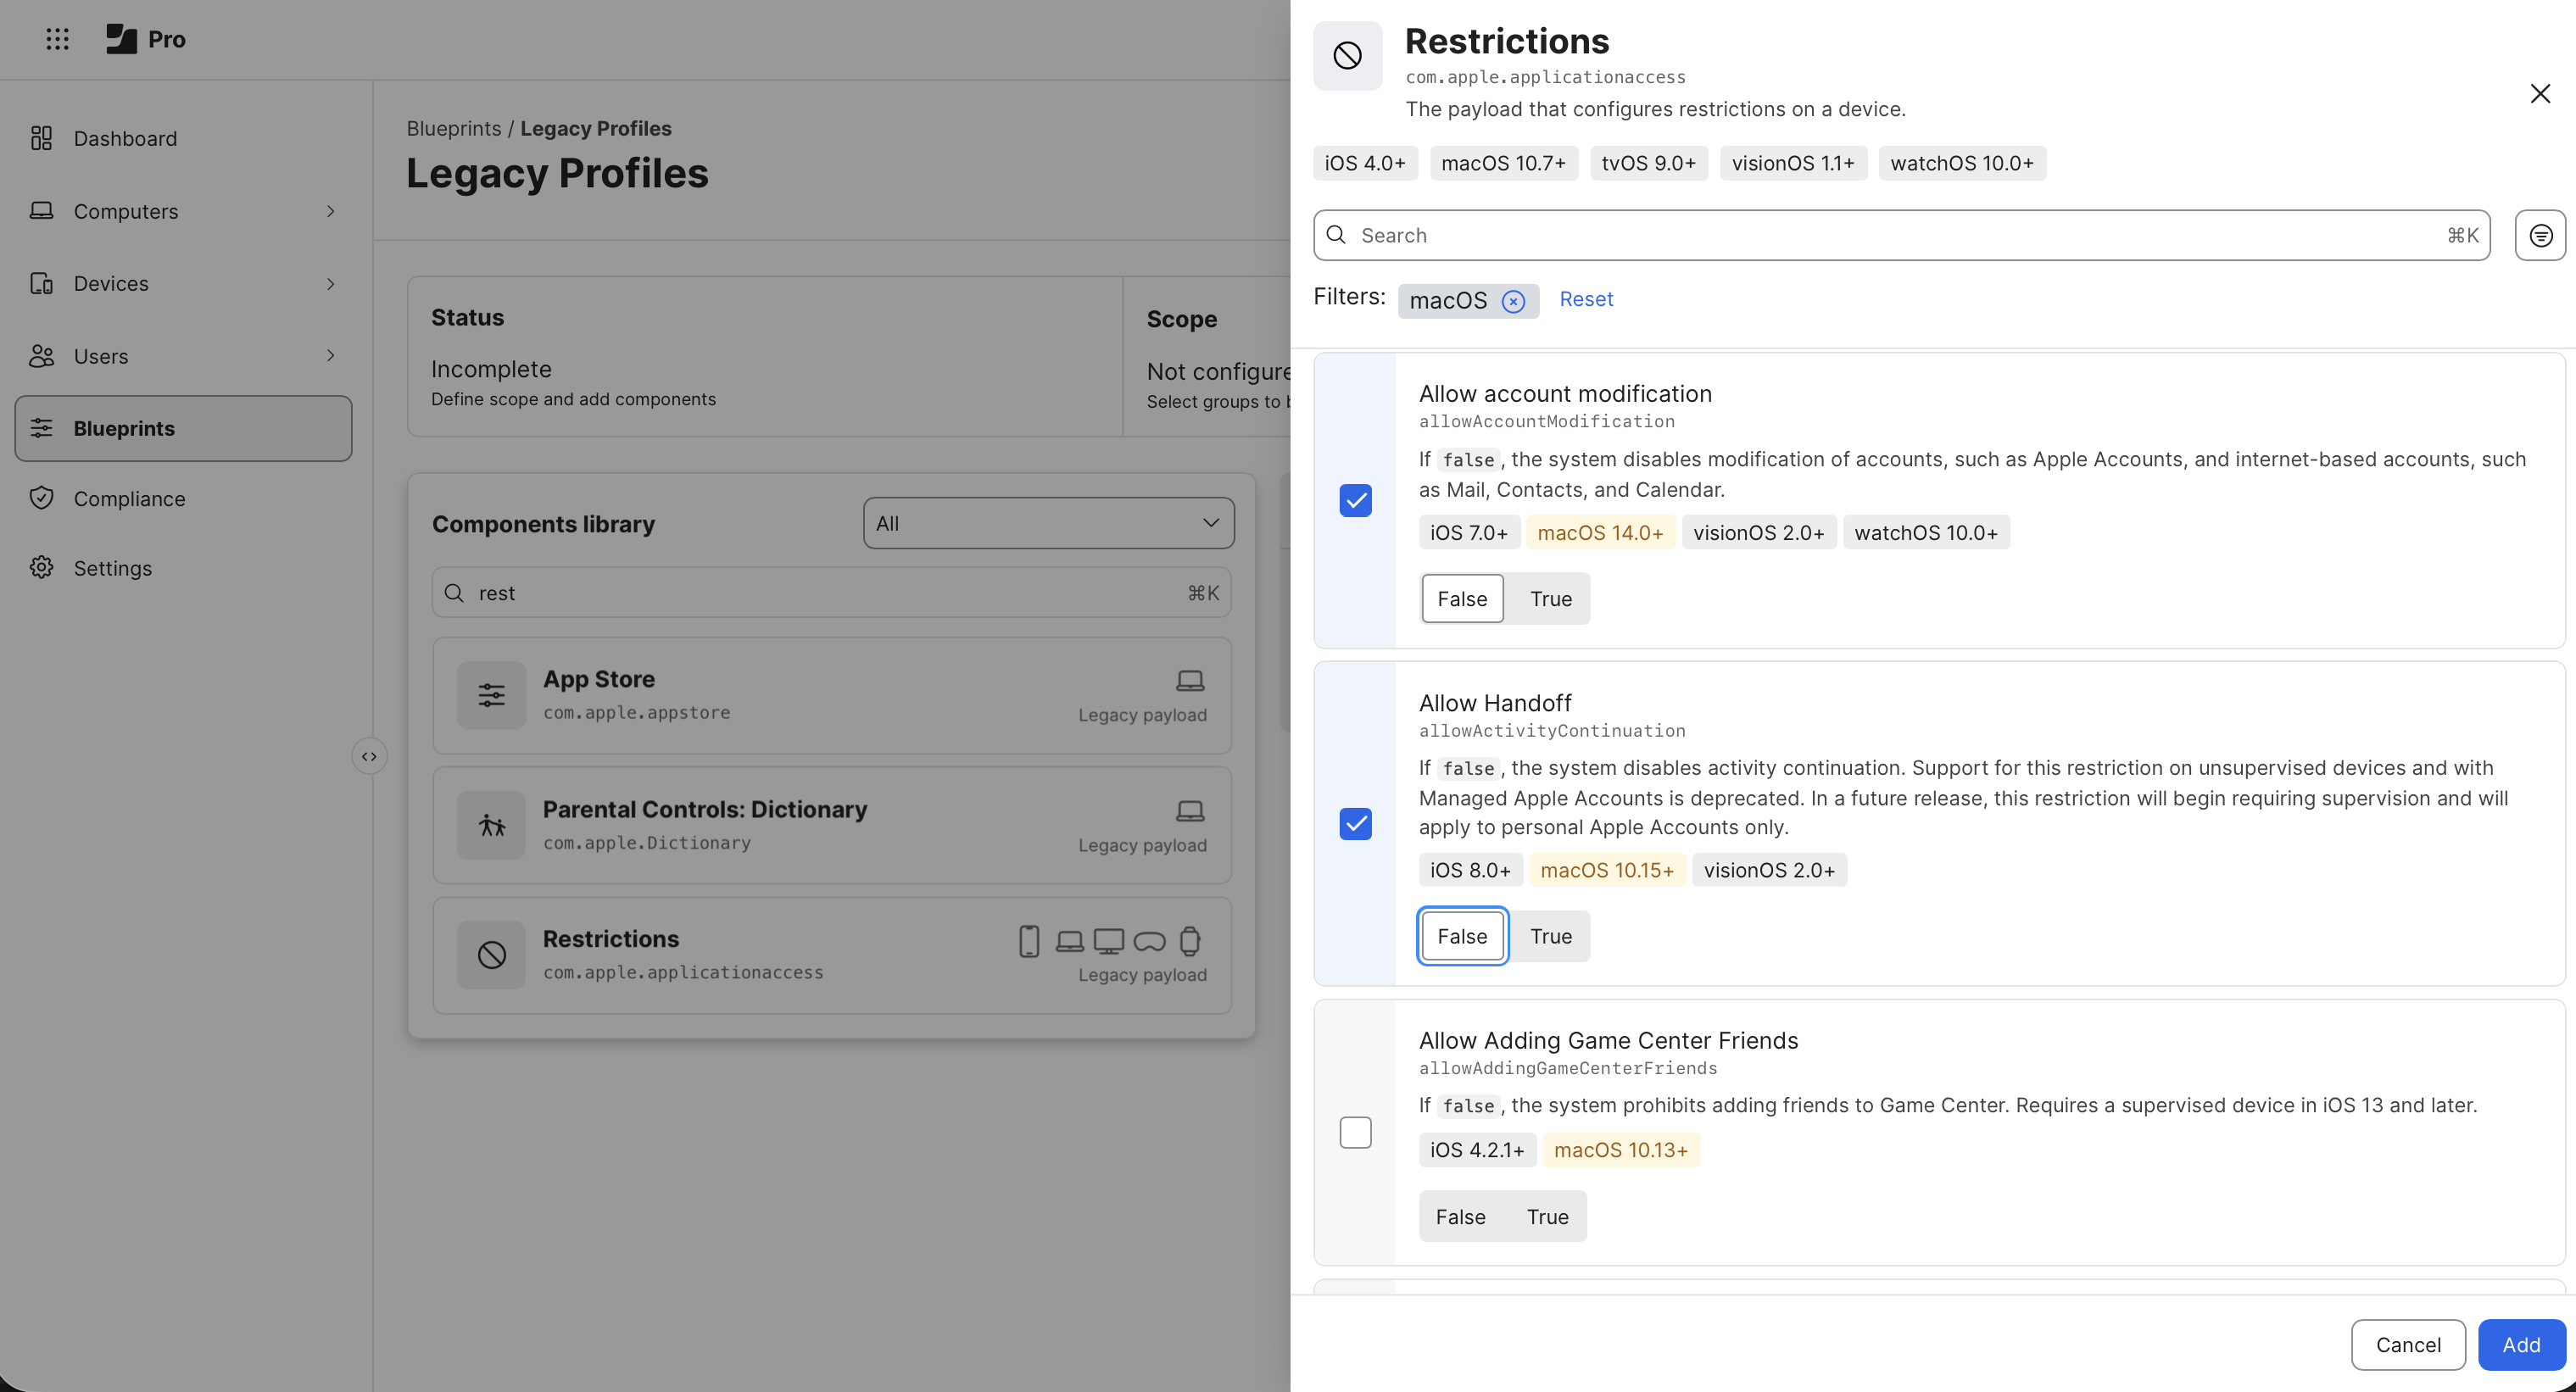Click the Add button
This screenshot has height=1392, width=2576.
(x=2520, y=1344)
